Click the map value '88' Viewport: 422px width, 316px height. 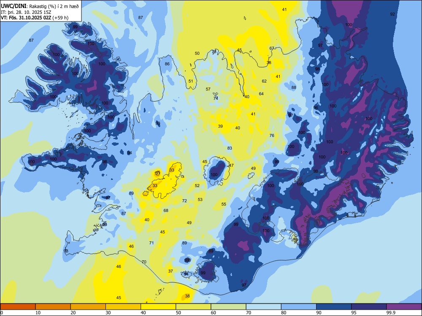(294, 88)
